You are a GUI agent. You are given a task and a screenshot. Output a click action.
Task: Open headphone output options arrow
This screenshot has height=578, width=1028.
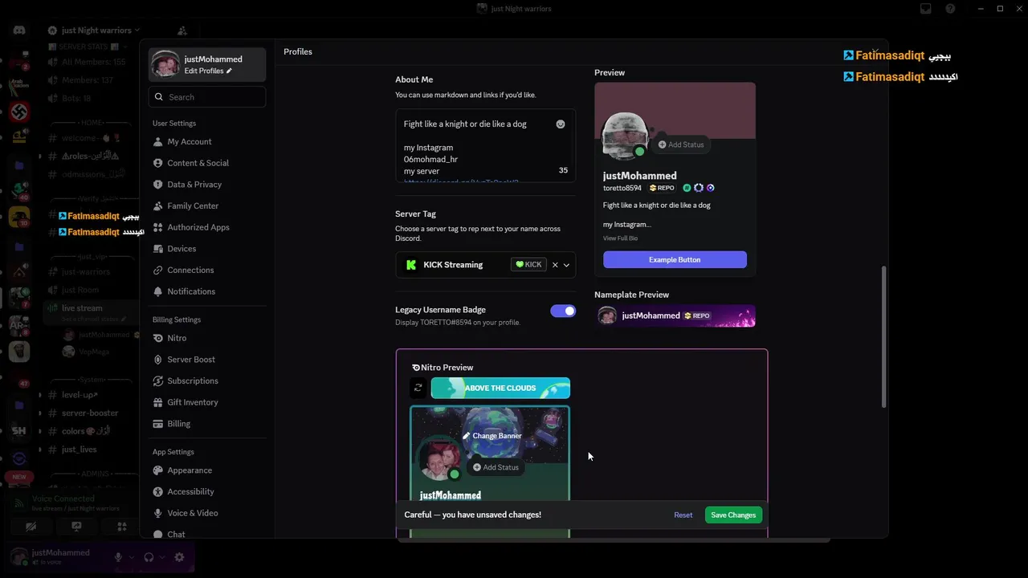point(162,557)
